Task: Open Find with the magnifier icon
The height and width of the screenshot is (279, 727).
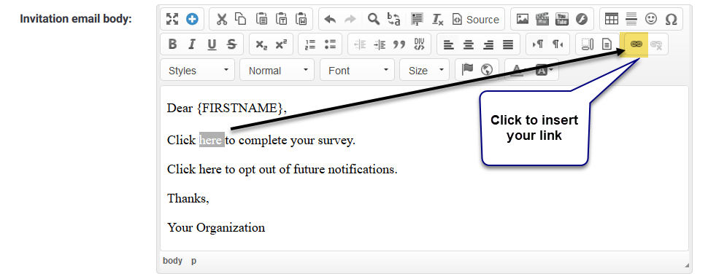Action: pyautogui.click(x=374, y=19)
